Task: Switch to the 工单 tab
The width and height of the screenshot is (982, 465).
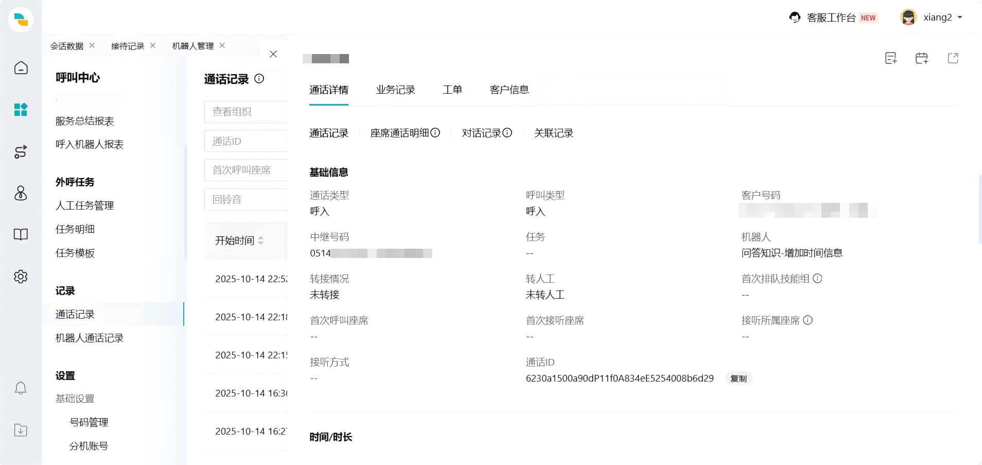Action: [452, 90]
